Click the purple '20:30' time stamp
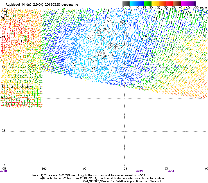The image size is (208, 183). click(139, 171)
